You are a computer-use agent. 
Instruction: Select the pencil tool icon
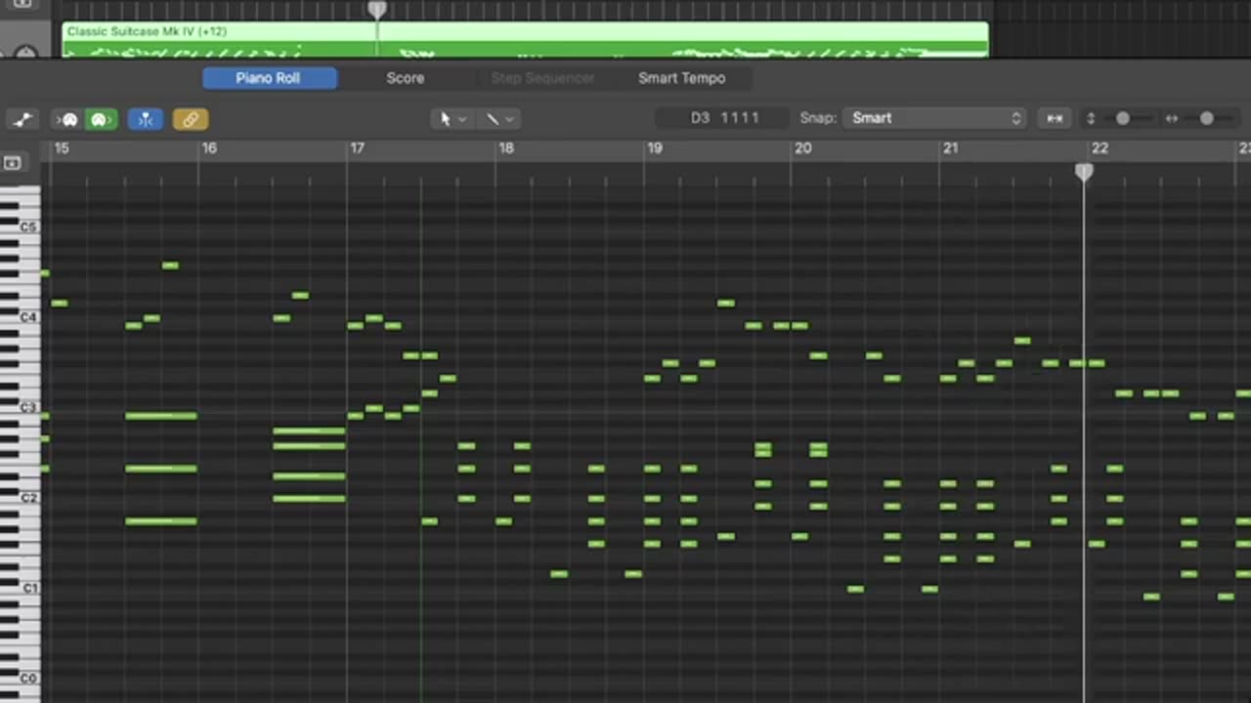click(x=493, y=118)
